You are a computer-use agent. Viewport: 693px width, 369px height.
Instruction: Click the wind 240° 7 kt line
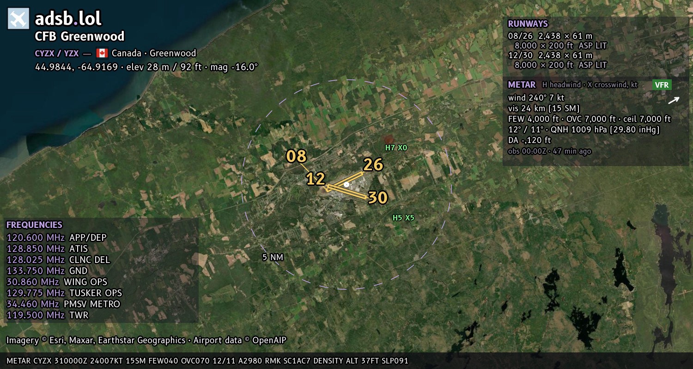pyautogui.click(x=536, y=98)
